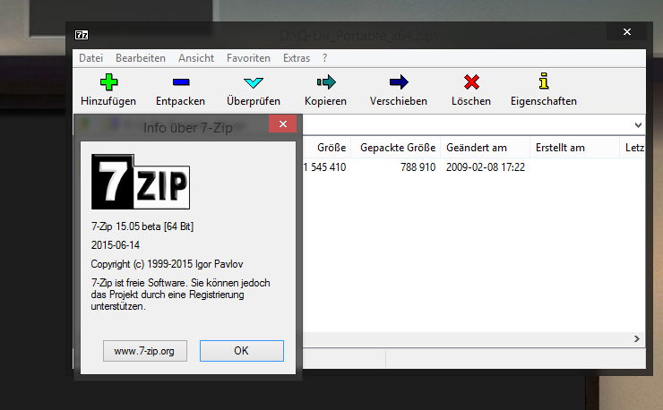This screenshot has height=410, width=663.
Task: Click the horizontal scrollbar right arrow
Action: (637, 339)
